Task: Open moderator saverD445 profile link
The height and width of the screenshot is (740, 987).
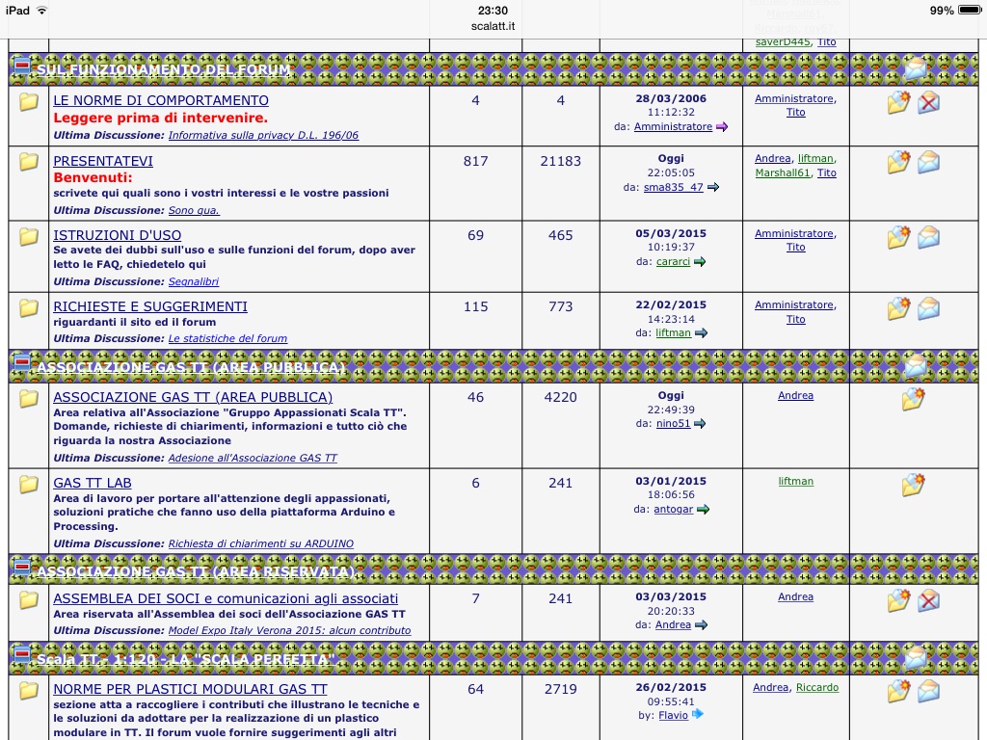Action: [783, 41]
